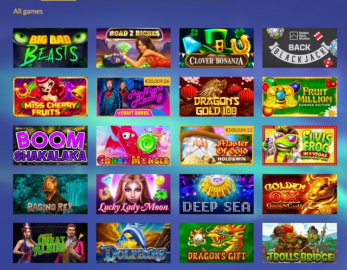Open Golden Ox GoldenCash slot

tap(300, 194)
